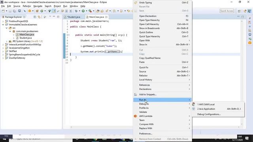Click the New file toolbar icon
The width and height of the screenshot is (253, 142).
click(x=3, y=11)
